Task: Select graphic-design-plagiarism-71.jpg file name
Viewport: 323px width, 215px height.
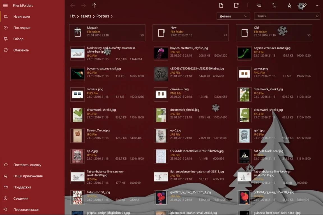Action: pos(108,213)
